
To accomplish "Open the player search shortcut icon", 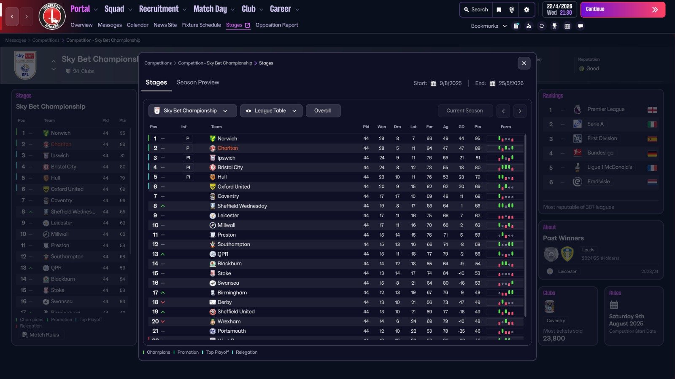I will click(x=529, y=26).
